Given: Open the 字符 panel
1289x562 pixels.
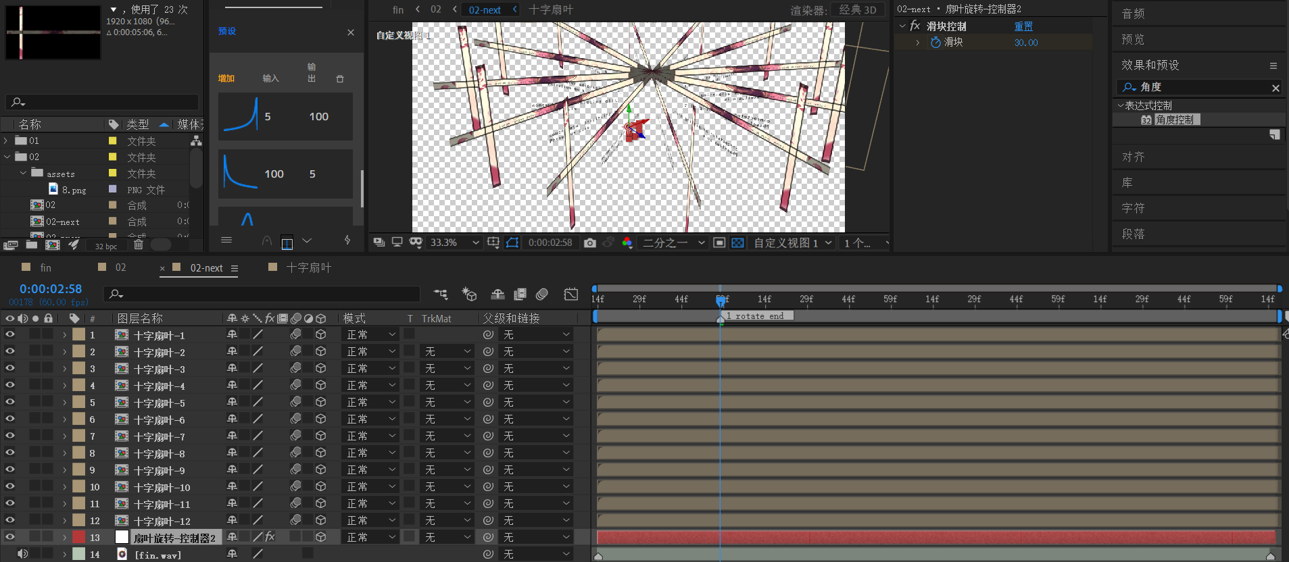Looking at the screenshot, I should 1133,208.
